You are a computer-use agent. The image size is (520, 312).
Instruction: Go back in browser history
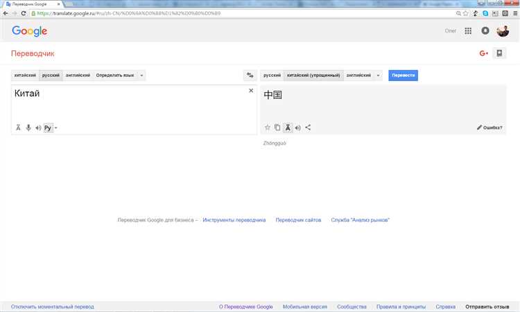(6, 13)
